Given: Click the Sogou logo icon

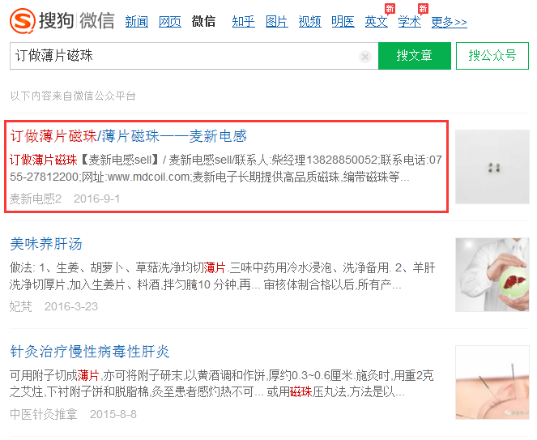Looking at the screenshot, I should tap(23, 21).
